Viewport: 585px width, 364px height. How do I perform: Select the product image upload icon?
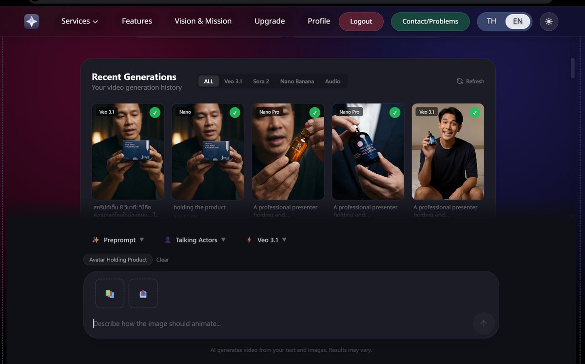pos(143,293)
